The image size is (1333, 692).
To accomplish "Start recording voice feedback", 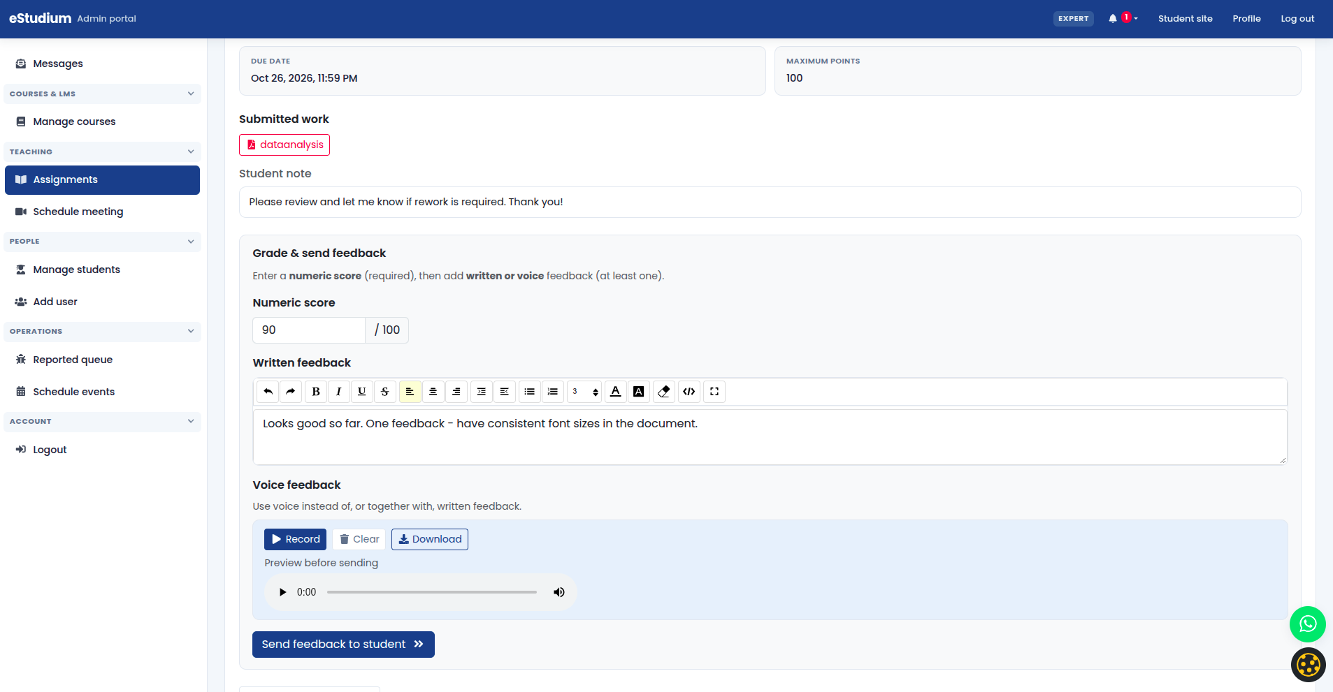I will click(x=295, y=539).
